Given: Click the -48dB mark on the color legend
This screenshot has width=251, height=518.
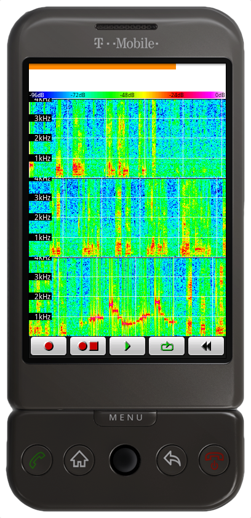Looking at the screenshot, I should pos(127,95).
